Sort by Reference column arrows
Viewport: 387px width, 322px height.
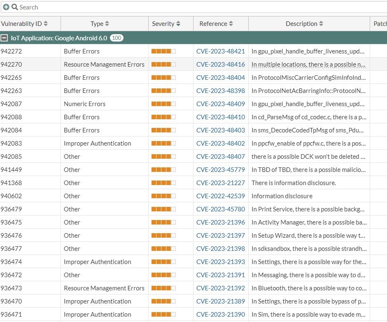point(231,24)
